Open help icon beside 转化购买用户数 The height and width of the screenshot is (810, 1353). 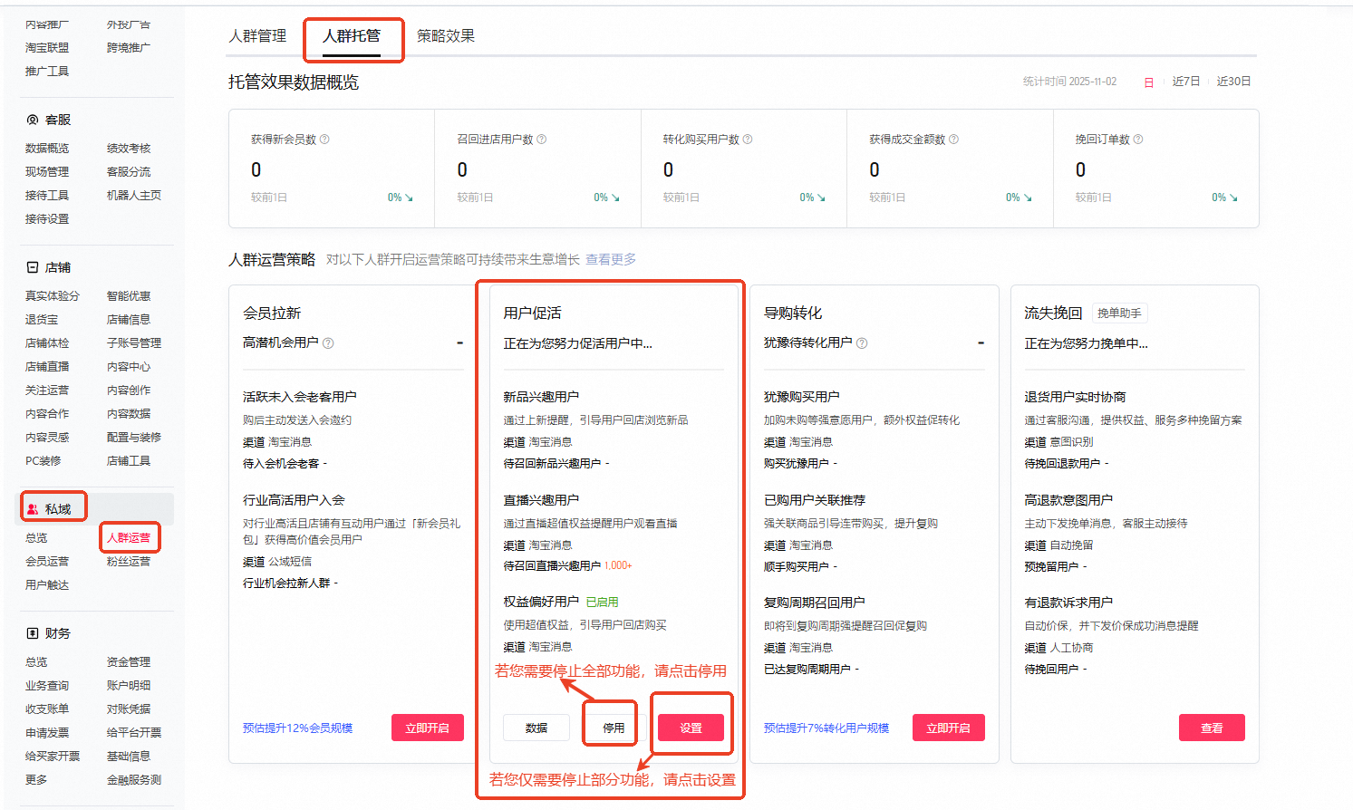coord(748,140)
